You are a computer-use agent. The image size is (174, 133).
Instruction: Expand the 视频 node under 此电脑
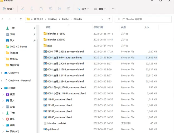3,94
